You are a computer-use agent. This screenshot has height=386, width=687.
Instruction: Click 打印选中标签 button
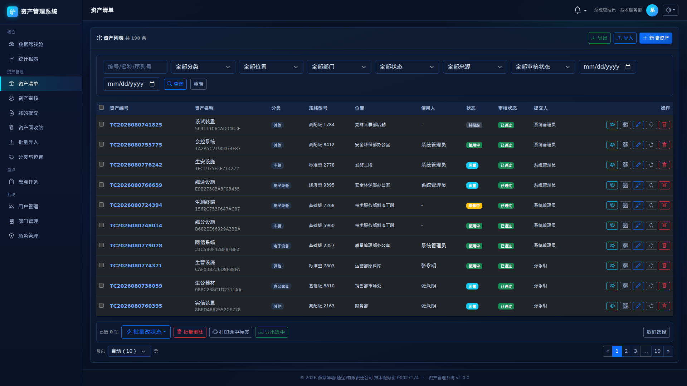(x=231, y=332)
